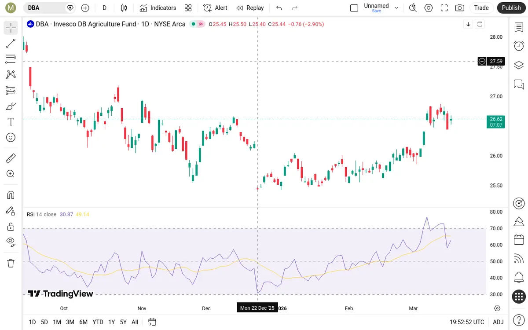Viewport: 528px width, 330px height.
Task: Open the object tree layers panel
Action: pyautogui.click(x=519, y=65)
